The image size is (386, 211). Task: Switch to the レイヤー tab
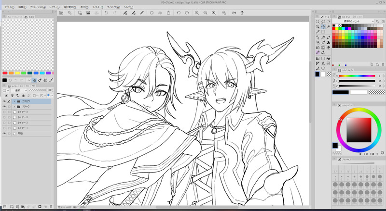[x=13, y=86]
